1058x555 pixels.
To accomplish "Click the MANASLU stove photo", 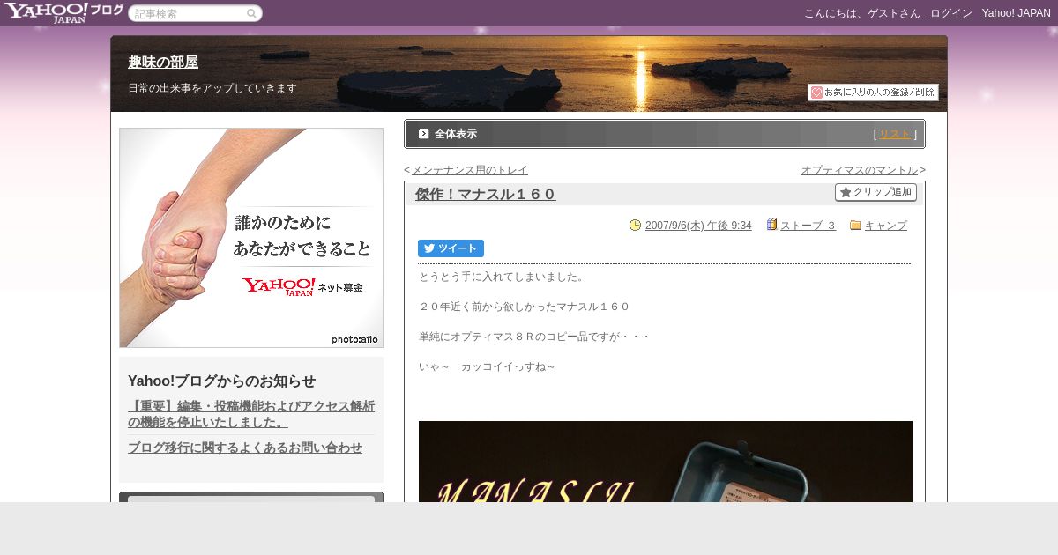I will (x=666, y=462).
